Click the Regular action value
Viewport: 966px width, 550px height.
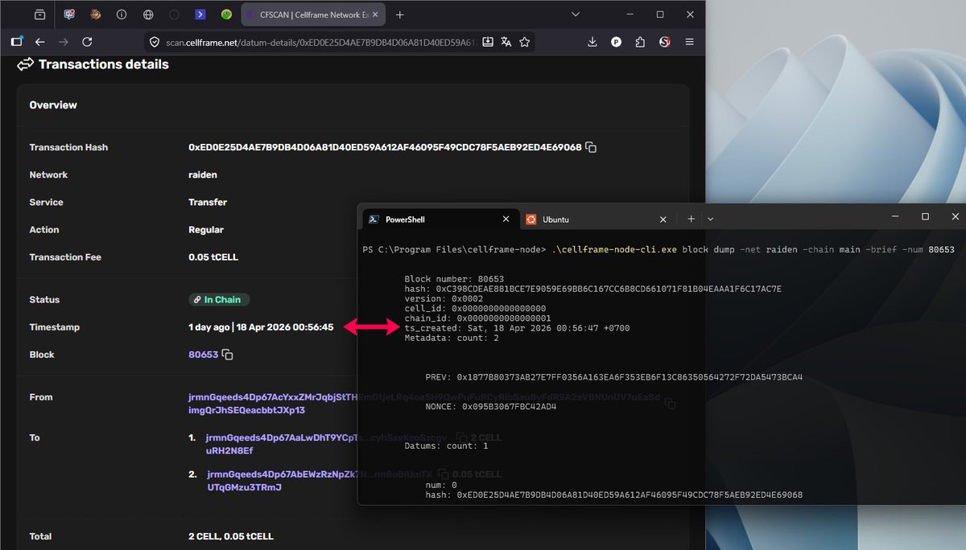[x=206, y=230]
